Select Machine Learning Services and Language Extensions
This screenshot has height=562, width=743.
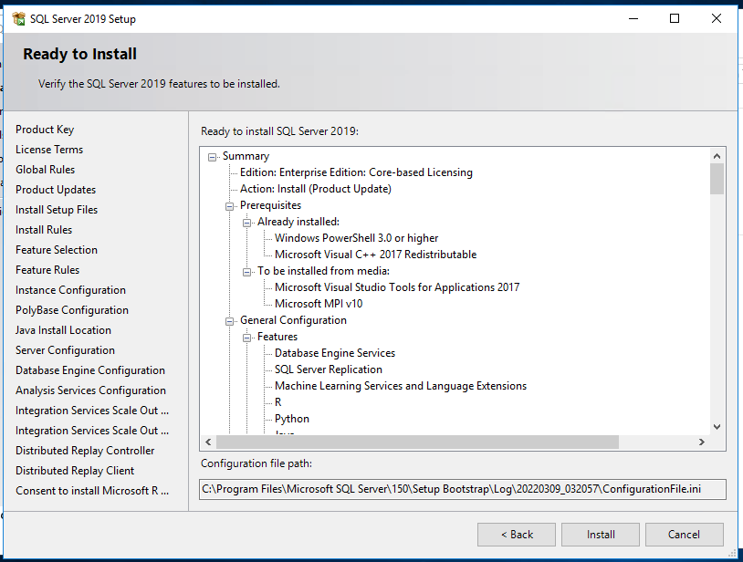401,386
